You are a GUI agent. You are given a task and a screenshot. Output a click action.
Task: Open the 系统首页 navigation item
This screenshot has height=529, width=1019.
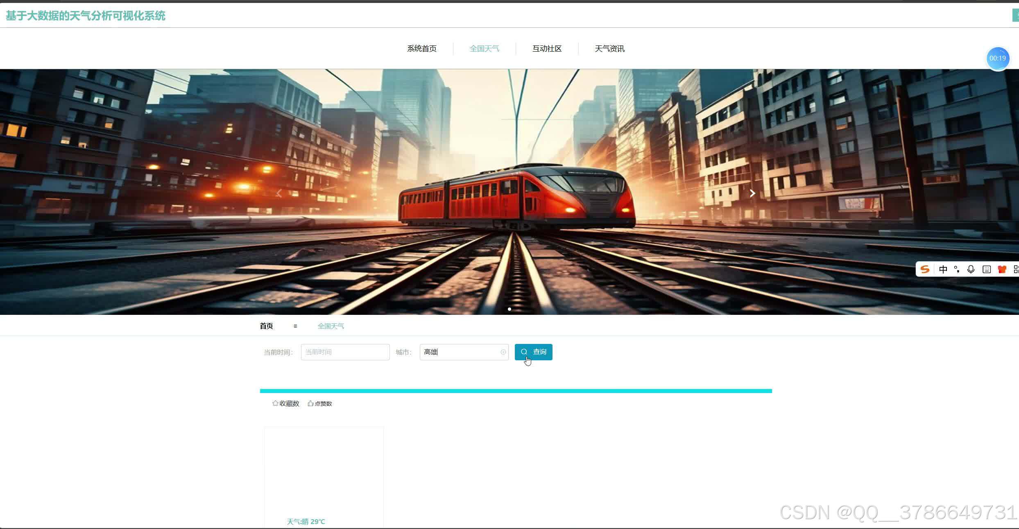(421, 49)
